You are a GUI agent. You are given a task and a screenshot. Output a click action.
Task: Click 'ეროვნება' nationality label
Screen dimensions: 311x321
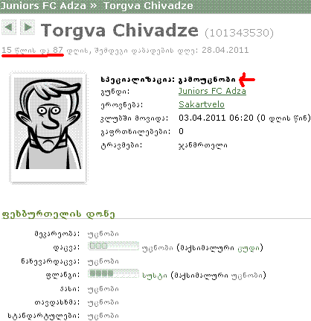[x=122, y=105]
